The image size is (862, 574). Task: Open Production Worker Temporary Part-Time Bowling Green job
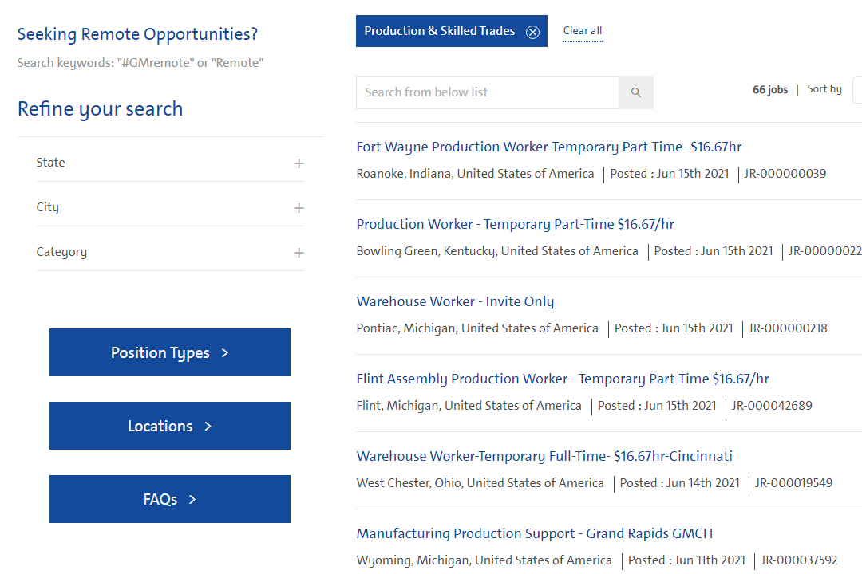[515, 224]
